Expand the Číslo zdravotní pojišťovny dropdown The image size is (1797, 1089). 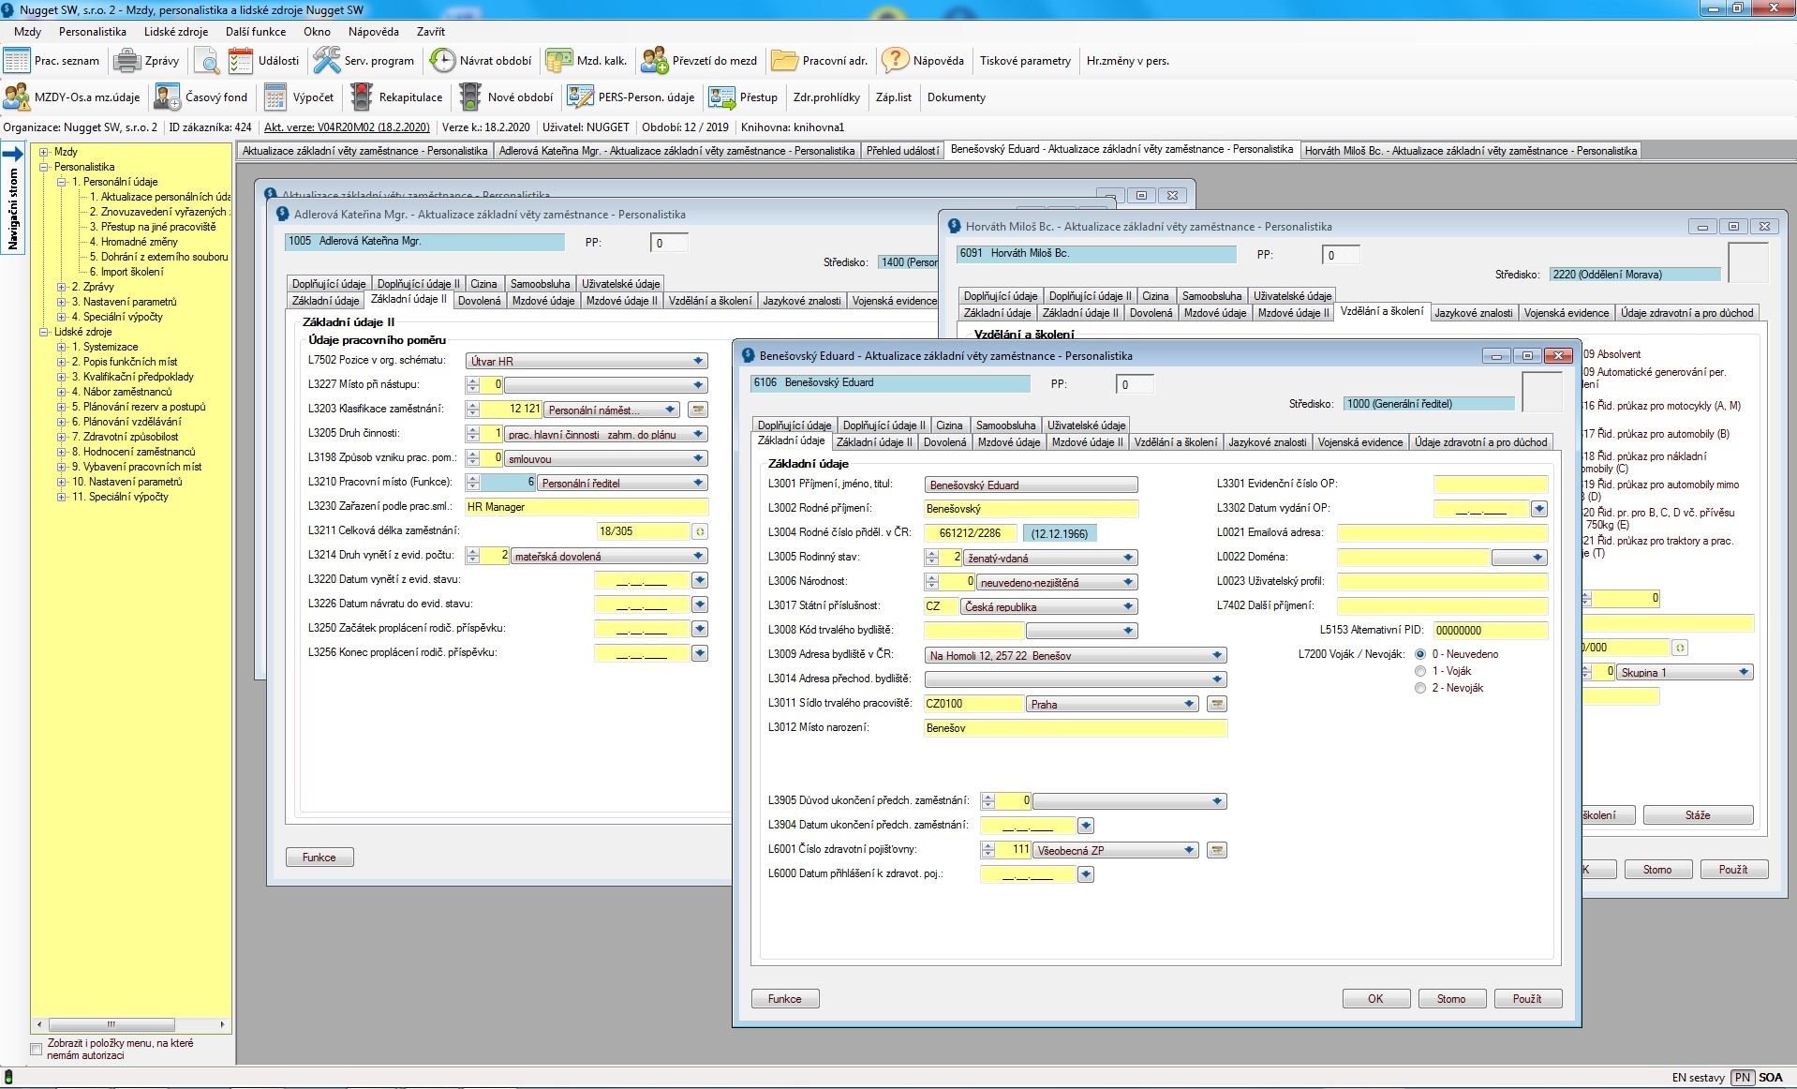(x=1189, y=850)
